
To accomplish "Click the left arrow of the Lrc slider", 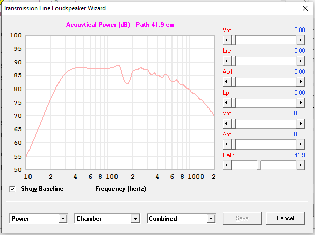I will [x=227, y=61].
